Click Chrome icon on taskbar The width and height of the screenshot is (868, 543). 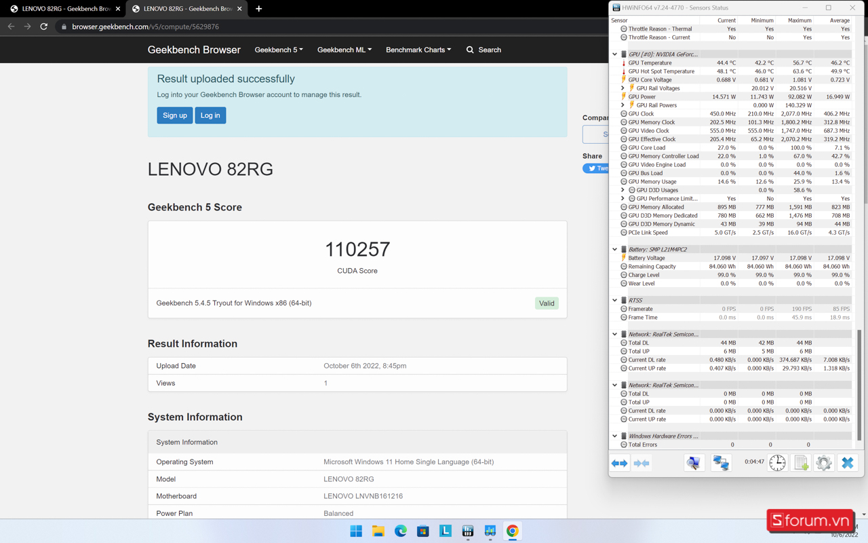513,531
